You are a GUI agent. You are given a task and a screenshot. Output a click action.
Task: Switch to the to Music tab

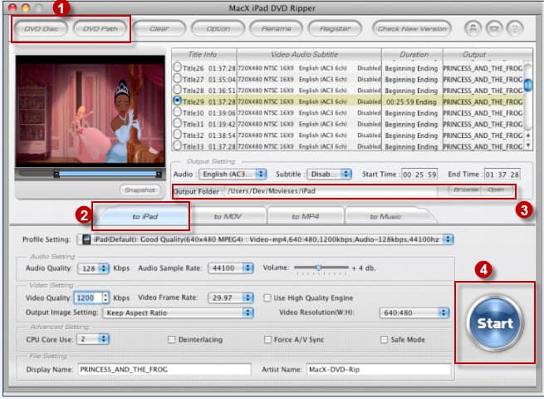(385, 216)
